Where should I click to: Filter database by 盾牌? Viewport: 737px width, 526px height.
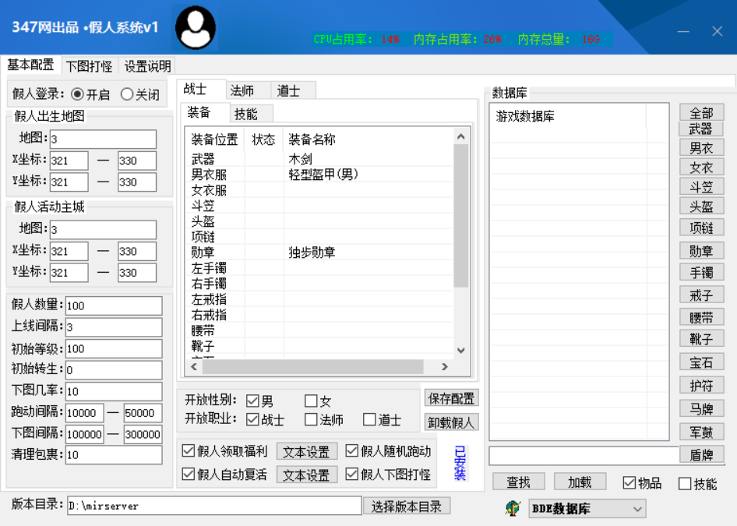[x=701, y=454]
